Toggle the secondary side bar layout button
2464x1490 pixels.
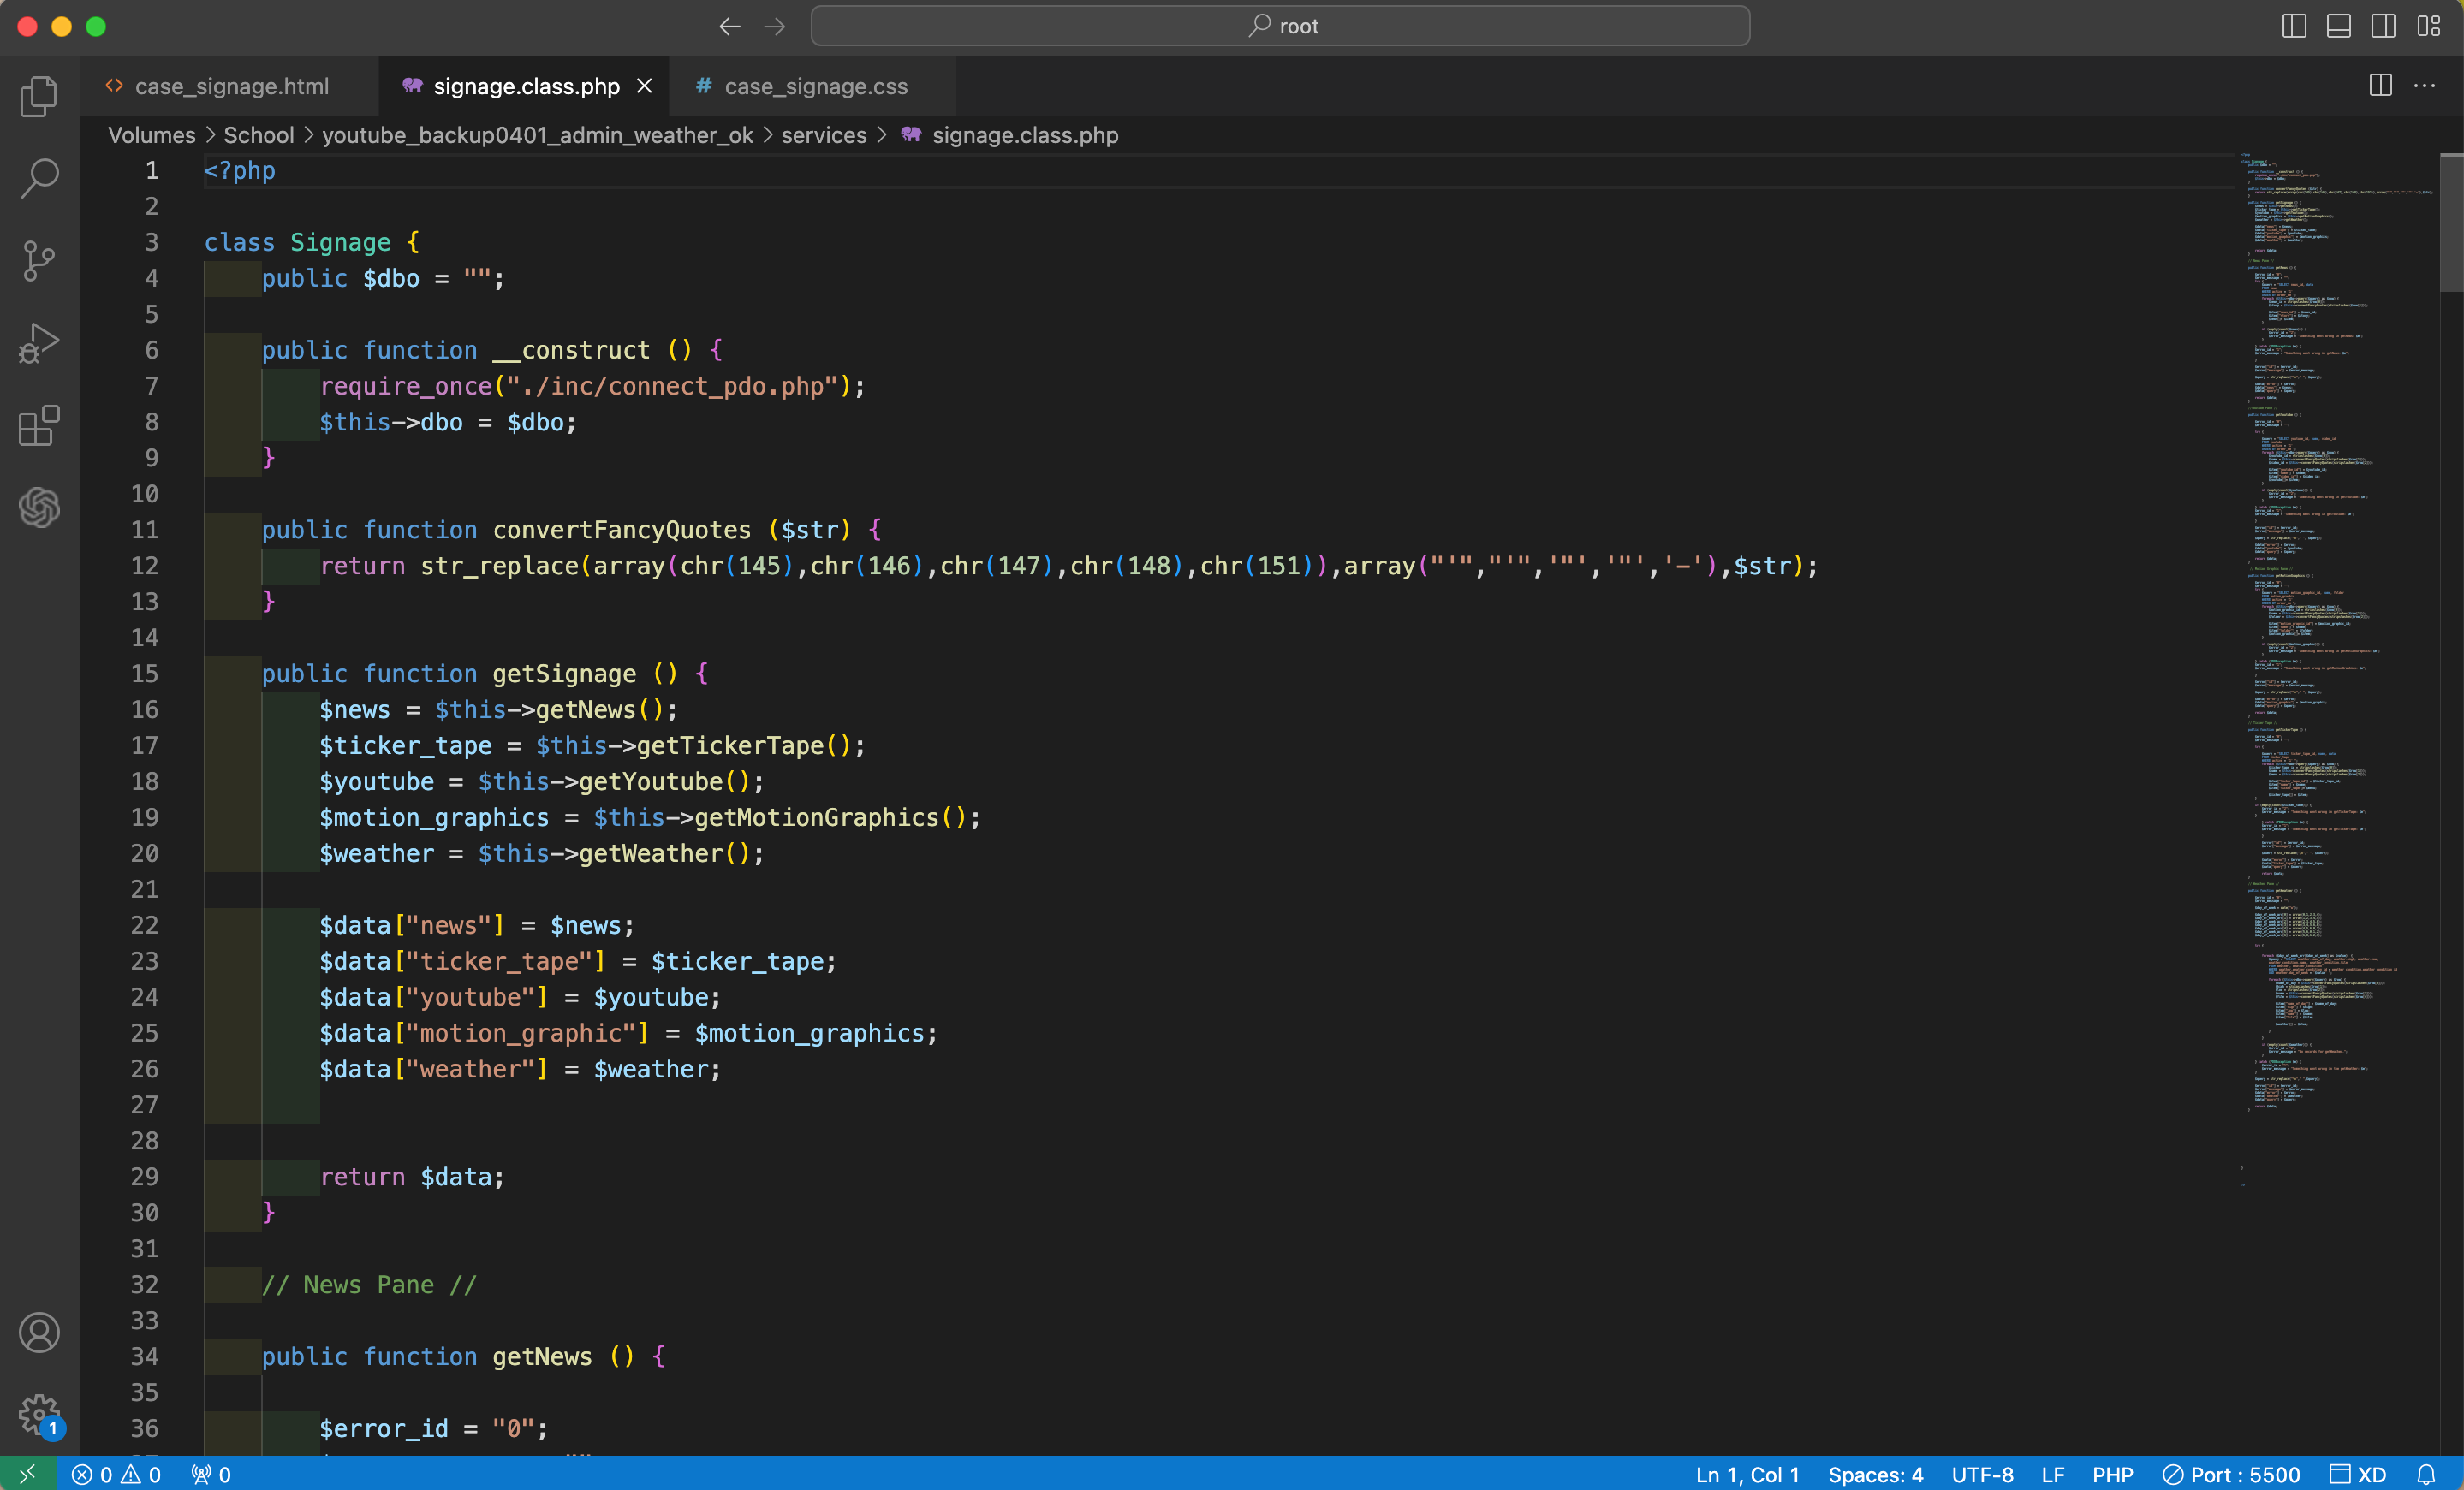coord(2383,26)
